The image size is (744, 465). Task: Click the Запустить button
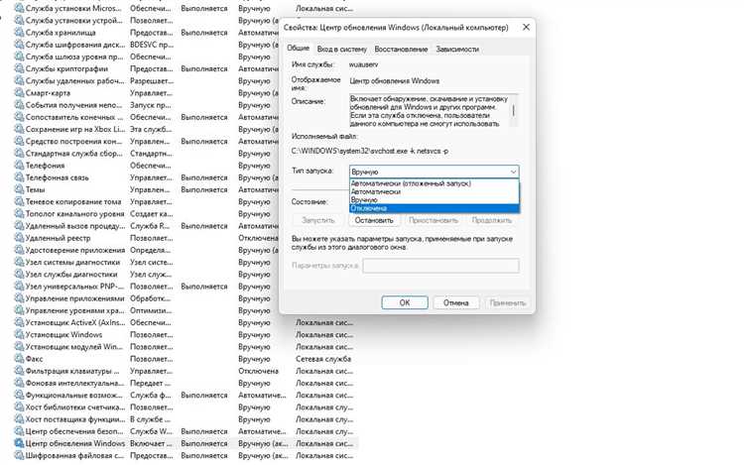point(318,220)
